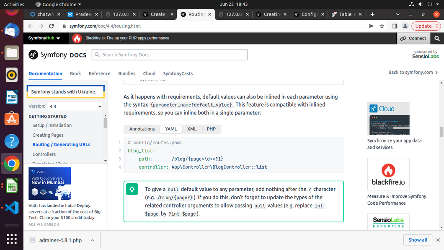
Task: Switch code sample to XML
Action: (x=192, y=129)
